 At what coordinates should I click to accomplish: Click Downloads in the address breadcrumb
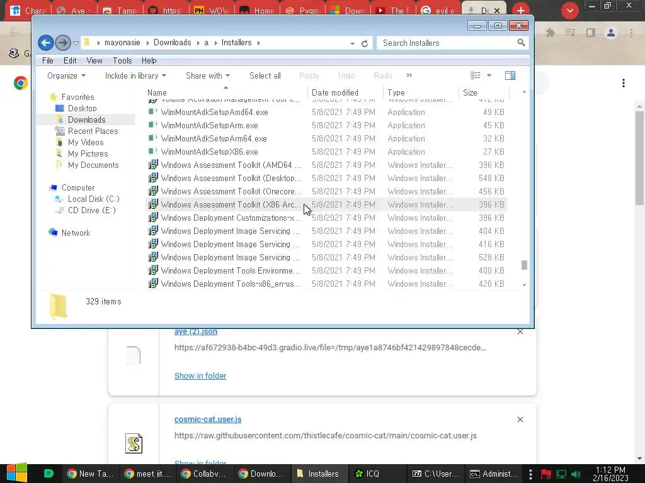click(172, 43)
